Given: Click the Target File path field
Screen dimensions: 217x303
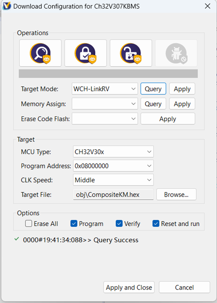Looking at the screenshot, I should click(x=113, y=194).
